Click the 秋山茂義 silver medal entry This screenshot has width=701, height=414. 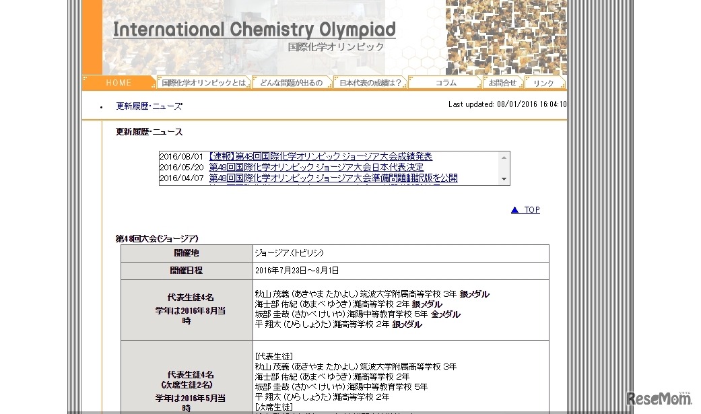(372, 294)
